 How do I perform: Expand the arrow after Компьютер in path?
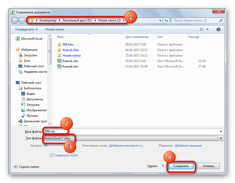point(59,20)
